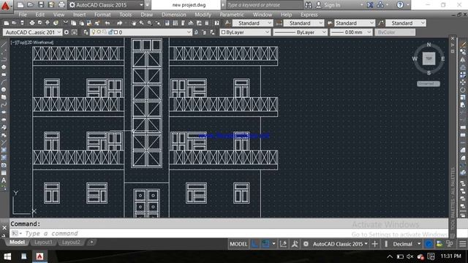Toggle Hardware Acceleration blue circle
This screenshot has height=263, width=468.
(429, 244)
